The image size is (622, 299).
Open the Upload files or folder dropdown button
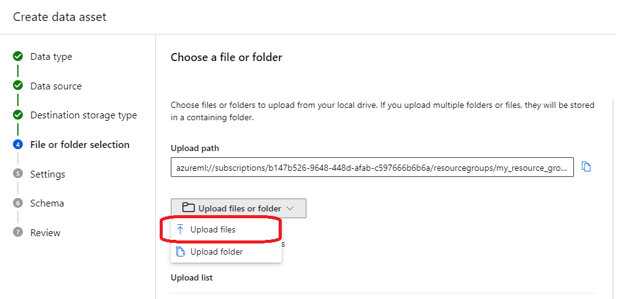pos(239,208)
